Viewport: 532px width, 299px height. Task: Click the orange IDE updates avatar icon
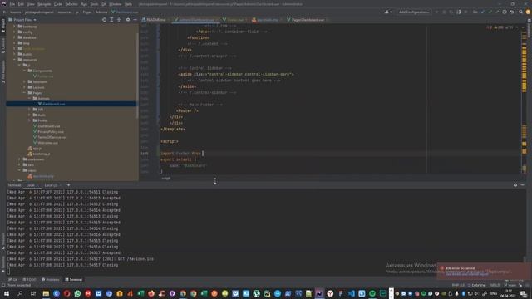coord(528,12)
